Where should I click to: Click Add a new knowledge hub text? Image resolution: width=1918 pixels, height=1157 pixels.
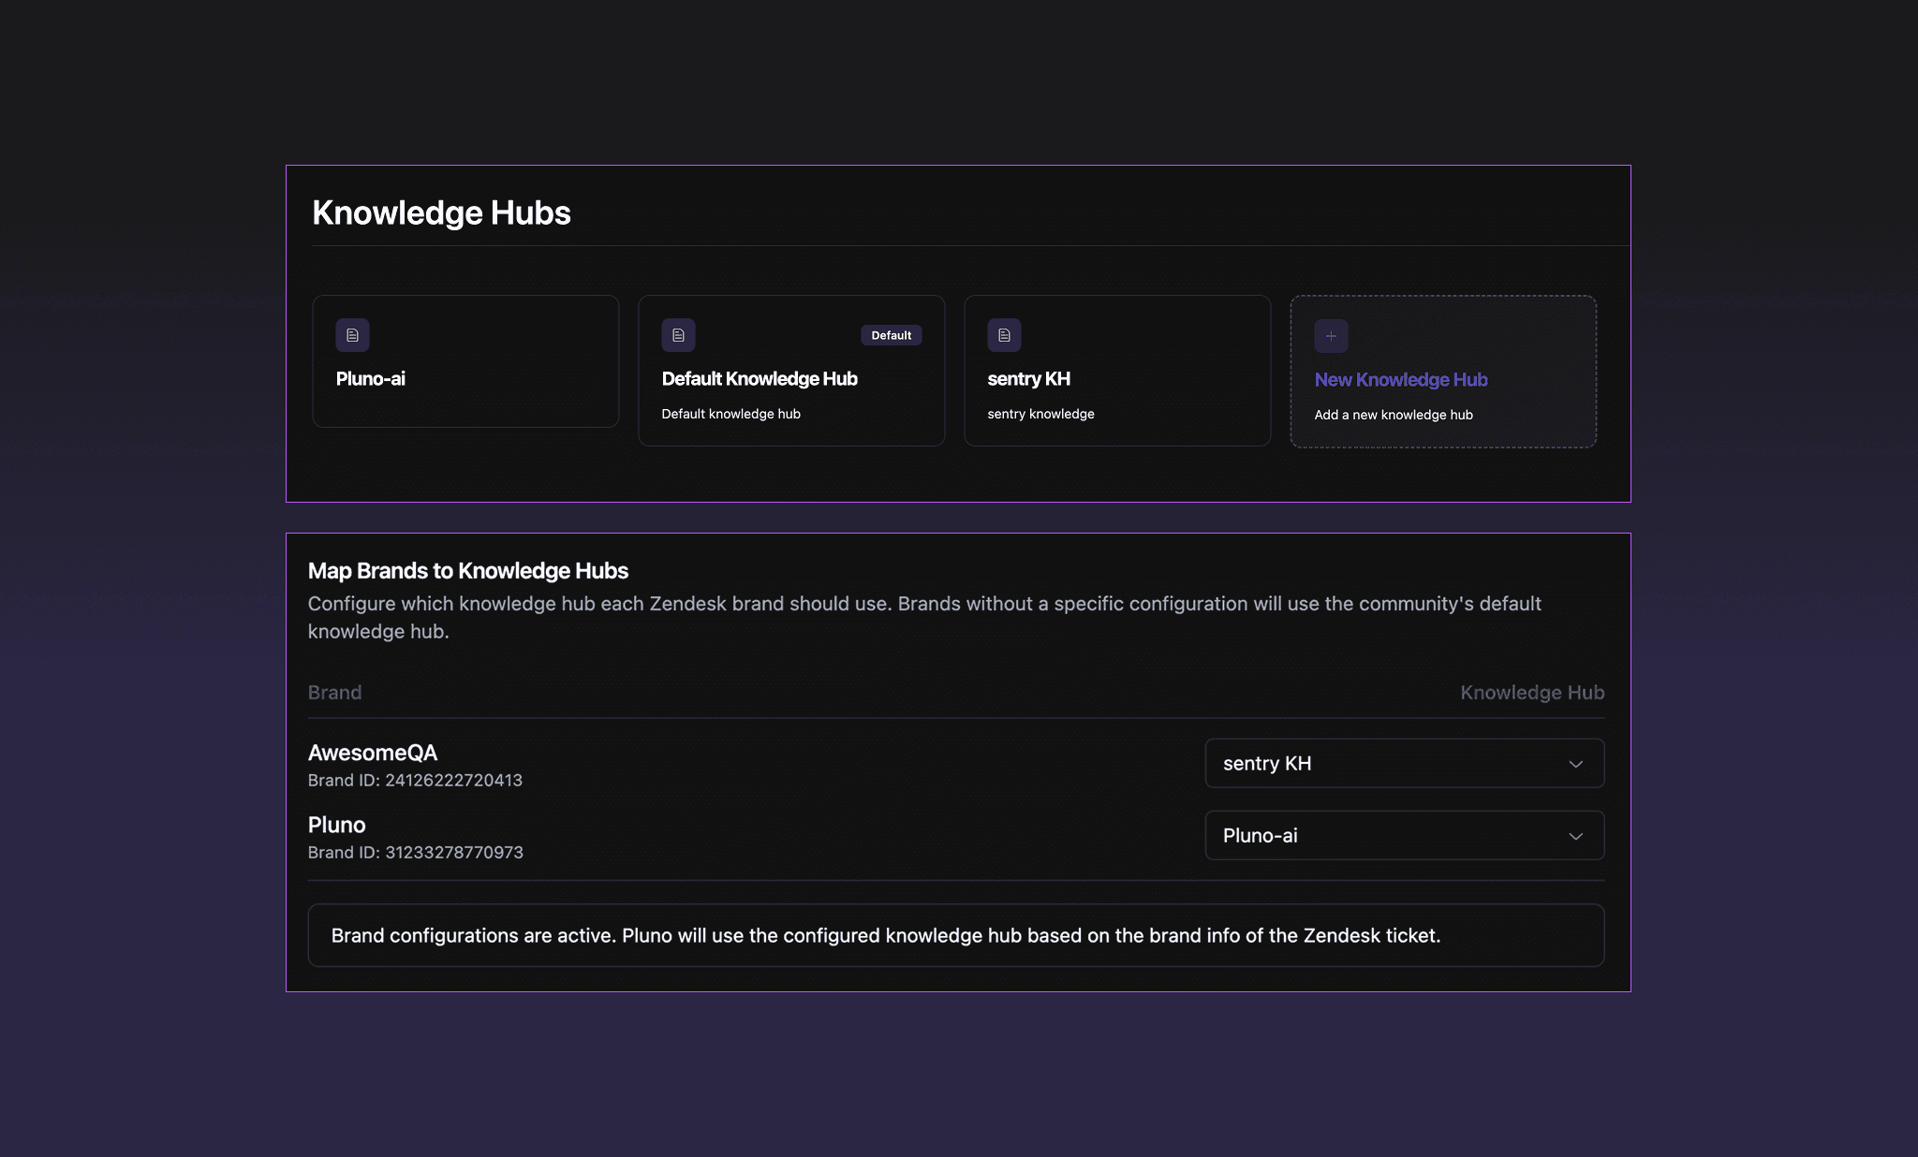(1393, 415)
